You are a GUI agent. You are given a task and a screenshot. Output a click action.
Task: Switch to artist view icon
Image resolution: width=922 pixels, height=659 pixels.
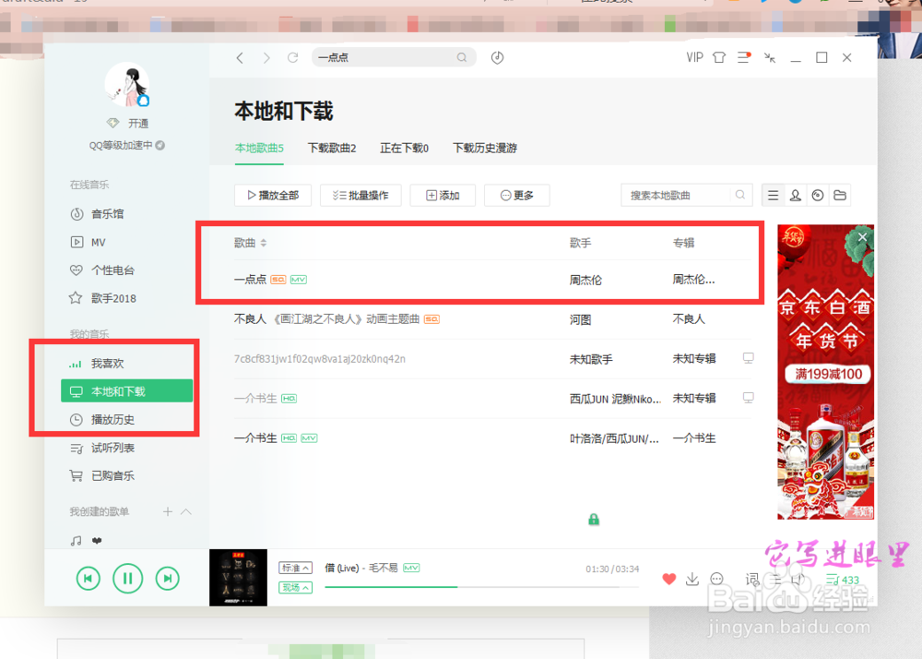(795, 196)
